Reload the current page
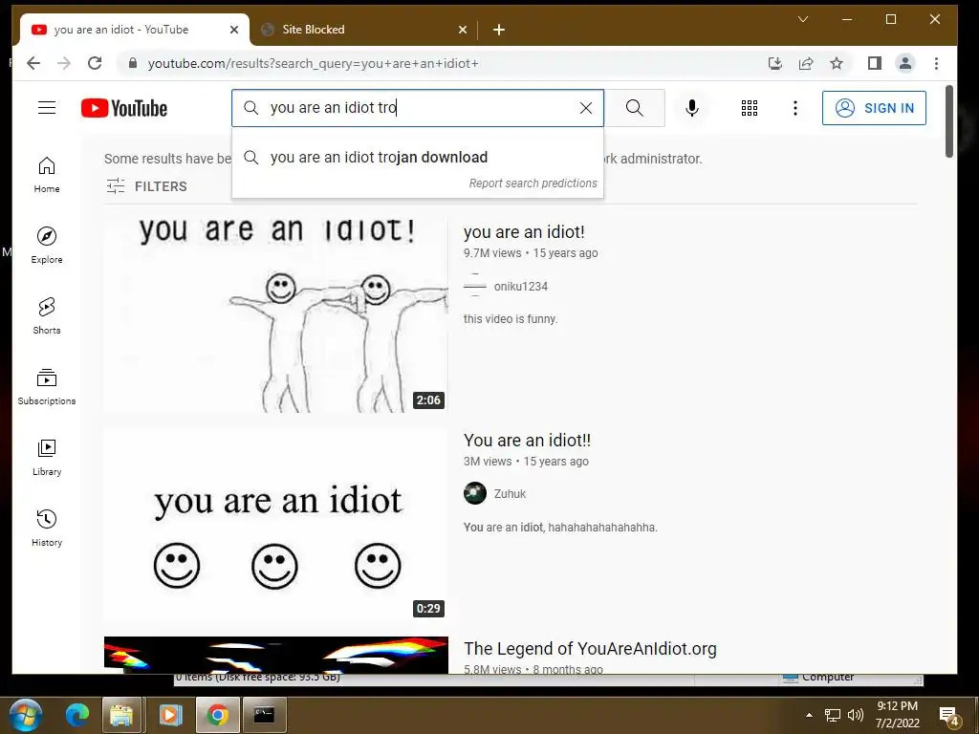The image size is (979, 734). point(95,63)
